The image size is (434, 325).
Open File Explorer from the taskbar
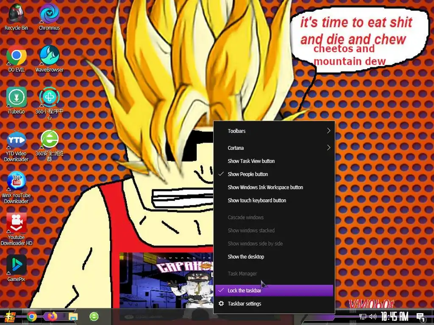click(73, 317)
